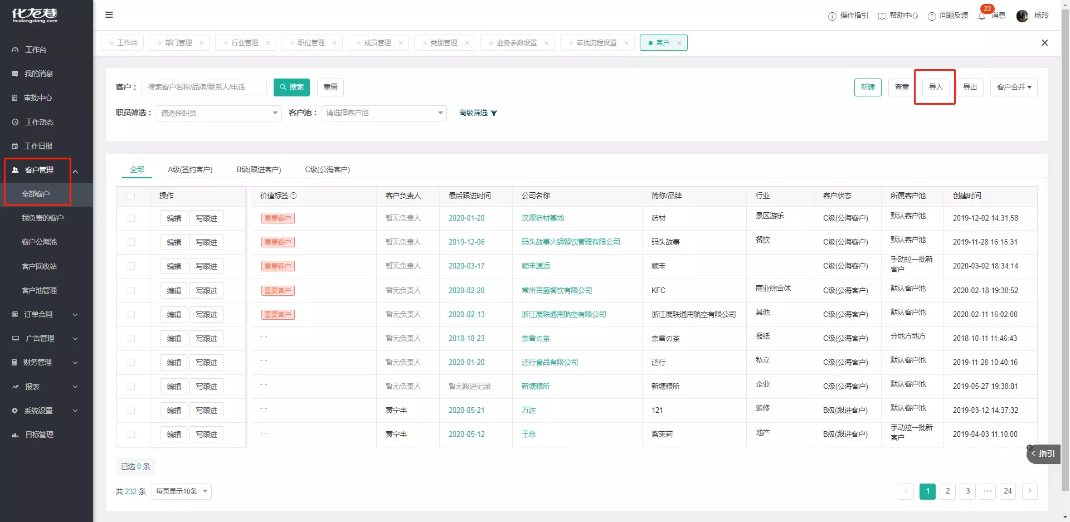This screenshot has height=522, width=1070.
Task: Open the 每页显示10条 page size dropdown
Action: 182,491
